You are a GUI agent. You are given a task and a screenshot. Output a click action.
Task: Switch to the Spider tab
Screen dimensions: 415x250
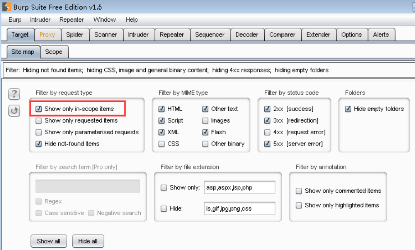tap(75, 35)
